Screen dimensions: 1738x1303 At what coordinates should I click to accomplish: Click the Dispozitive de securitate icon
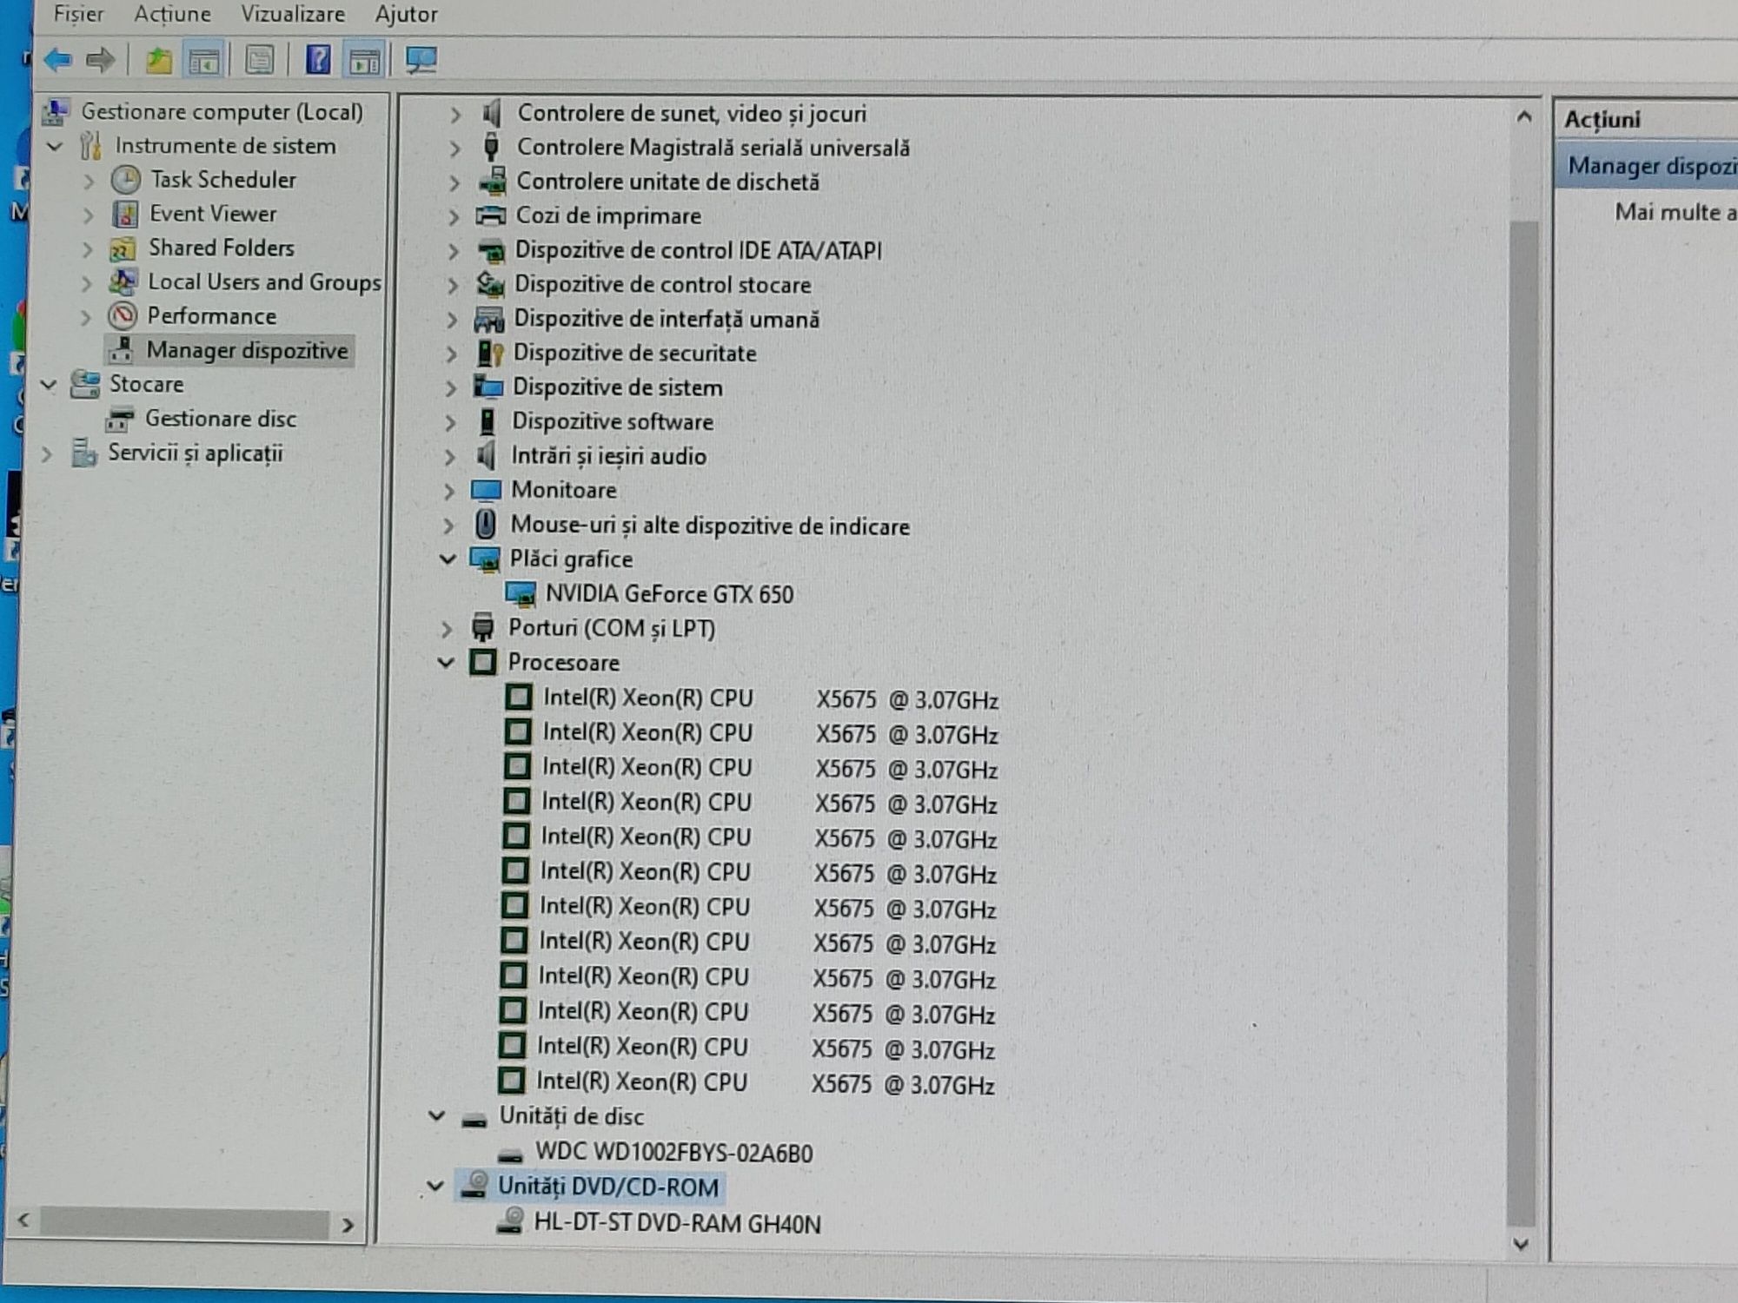[490, 354]
